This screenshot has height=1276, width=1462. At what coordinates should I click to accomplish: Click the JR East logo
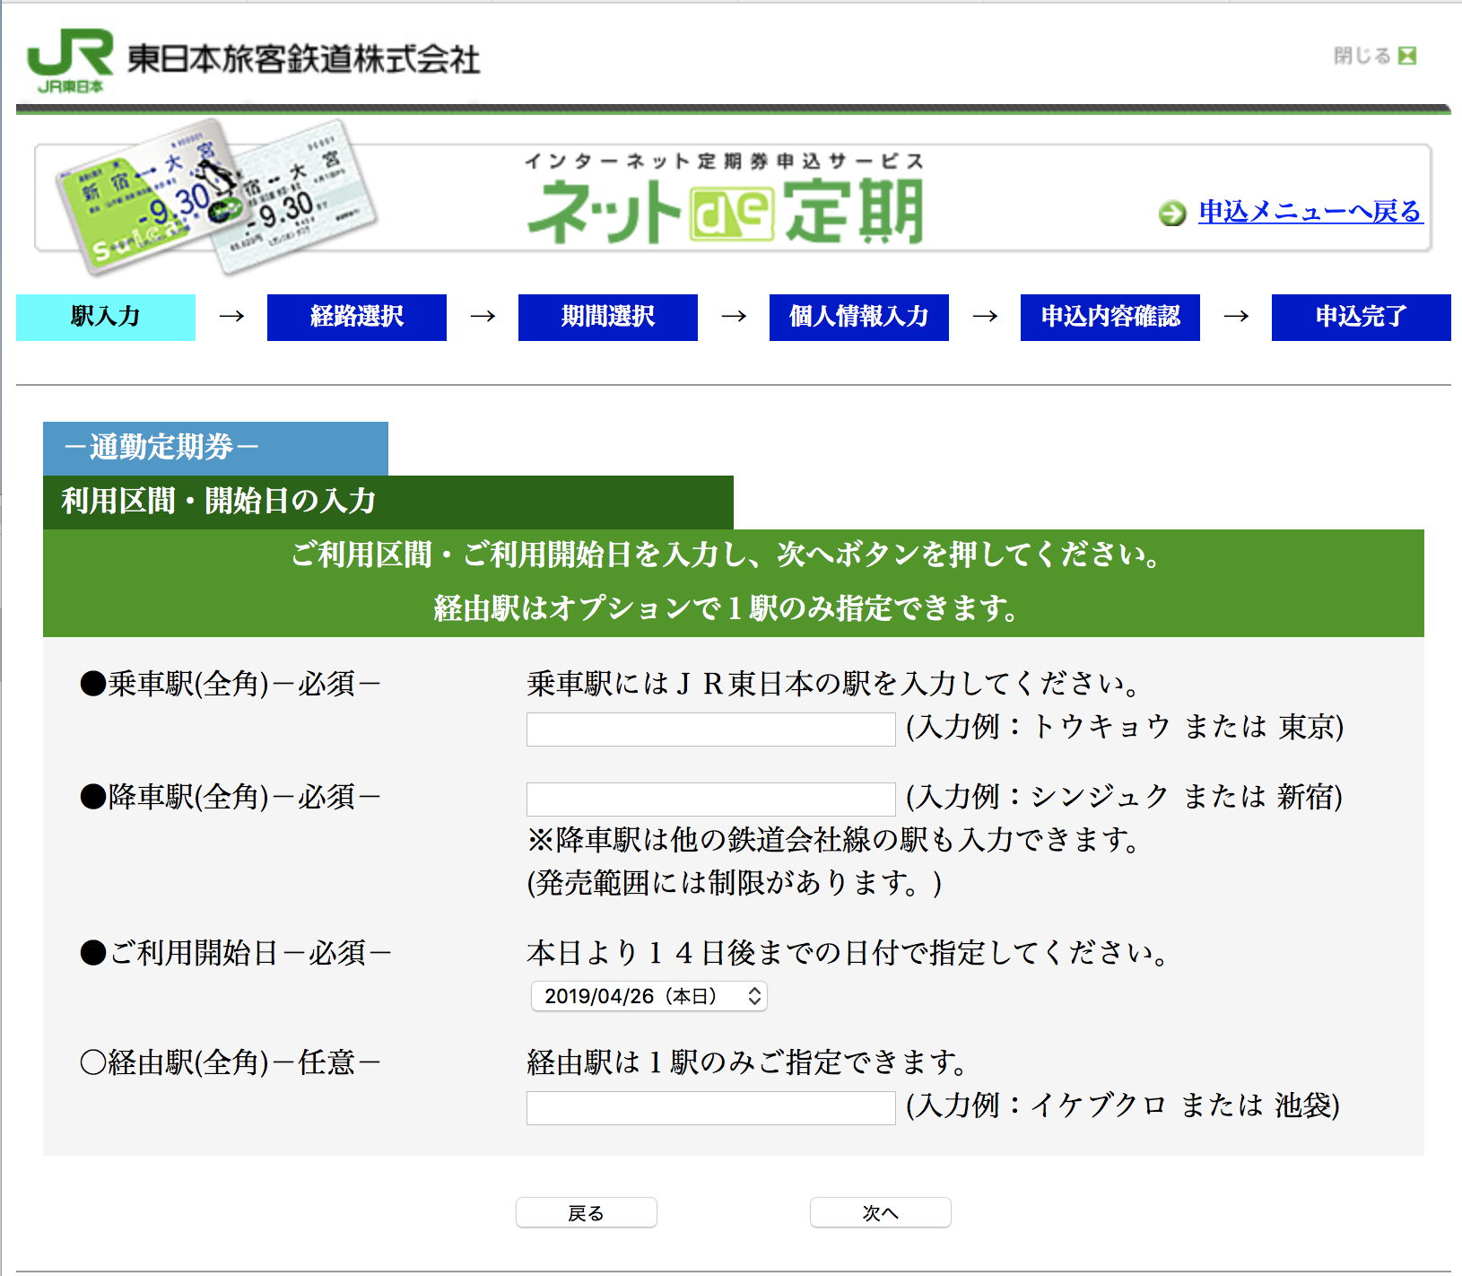click(70, 59)
